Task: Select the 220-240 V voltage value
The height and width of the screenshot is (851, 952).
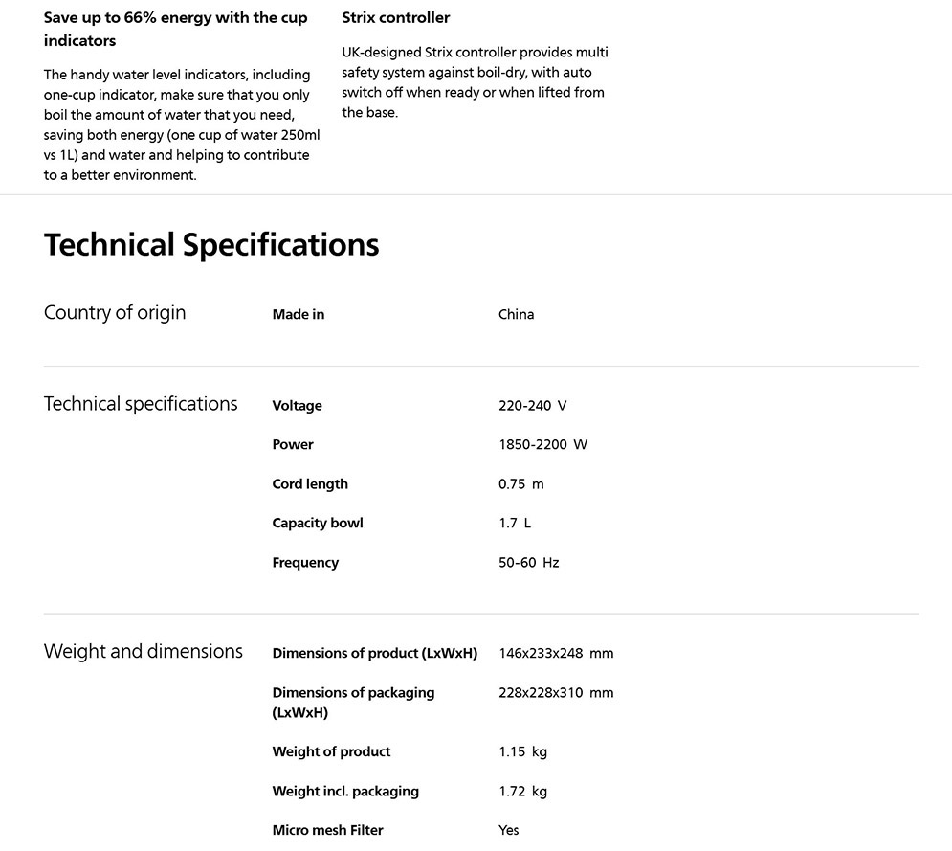Action: (532, 406)
